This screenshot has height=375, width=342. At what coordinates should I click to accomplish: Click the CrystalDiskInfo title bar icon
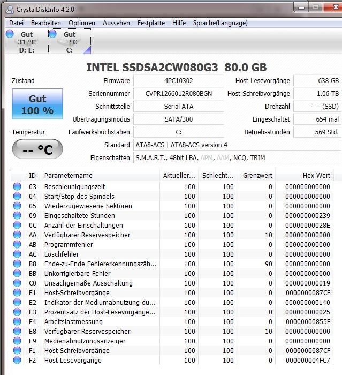click(x=10, y=9)
